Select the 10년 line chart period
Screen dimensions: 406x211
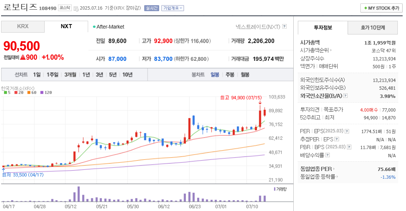pyautogui.click(x=128, y=75)
